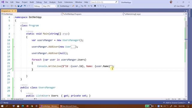Open the Windows Start menu
The image size is (192, 108).
[x=2, y=106]
